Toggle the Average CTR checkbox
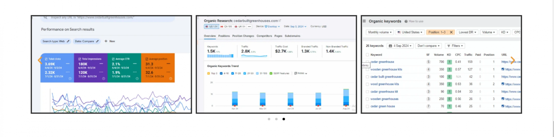The height and width of the screenshot is (137, 554). click(x=113, y=59)
